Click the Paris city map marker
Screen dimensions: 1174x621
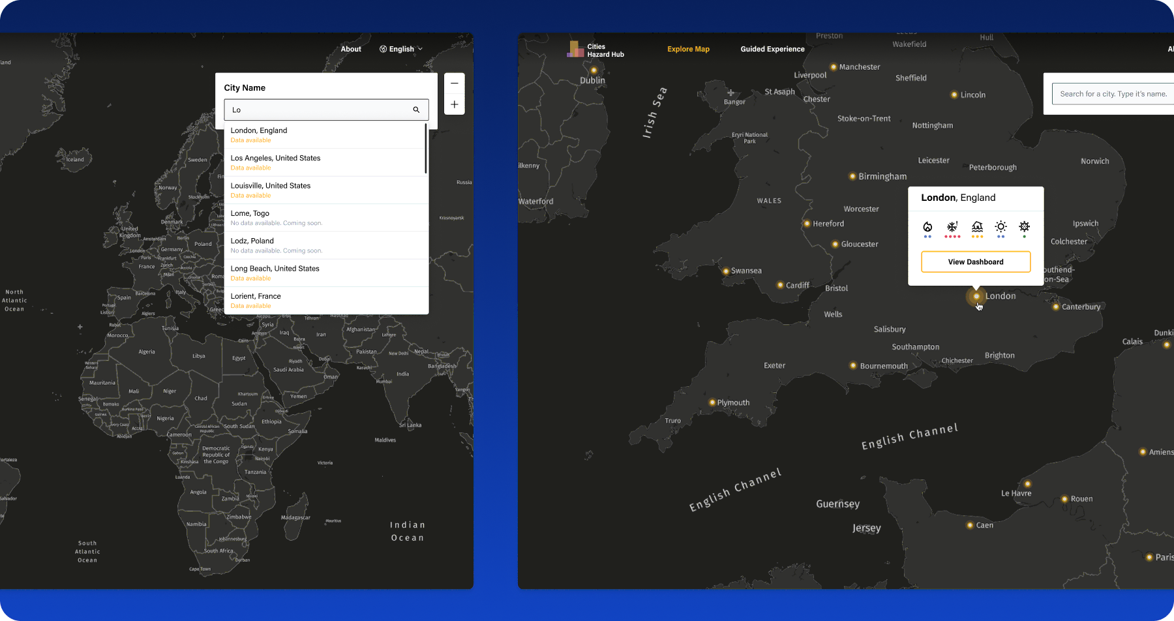pos(1149,557)
